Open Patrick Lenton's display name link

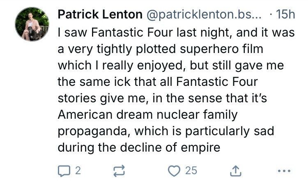pyautogui.click(x=100, y=14)
